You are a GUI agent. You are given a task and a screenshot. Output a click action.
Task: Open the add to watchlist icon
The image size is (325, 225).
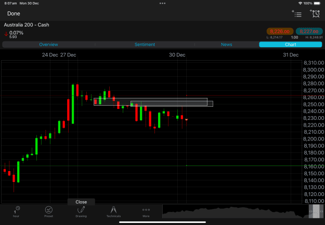296,13
